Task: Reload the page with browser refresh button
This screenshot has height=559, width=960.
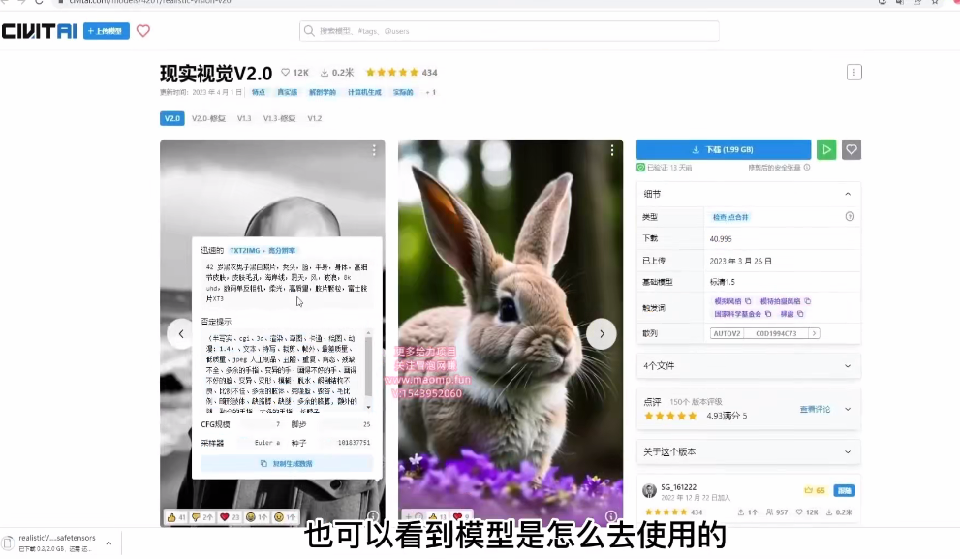Action: 39,3
